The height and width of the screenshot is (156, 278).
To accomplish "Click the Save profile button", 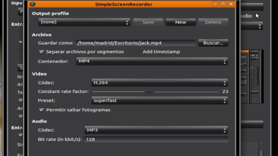I will [x=148, y=22].
